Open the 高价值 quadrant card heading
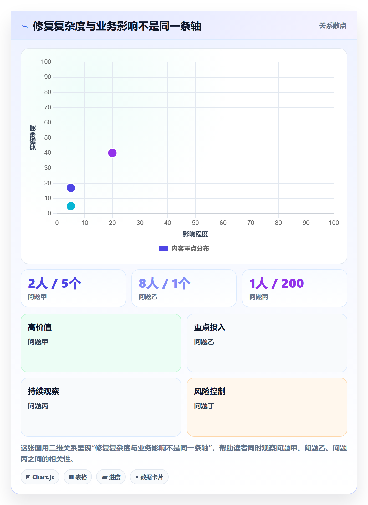 [40, 327]
